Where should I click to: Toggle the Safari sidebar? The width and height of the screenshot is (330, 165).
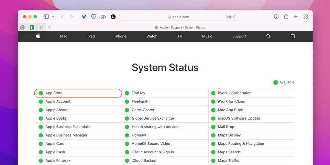point(46,16)
